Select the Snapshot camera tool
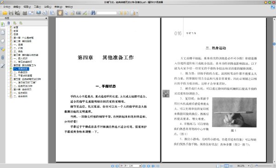Screen dimensions: 276x168 click(x=79, y=13)
